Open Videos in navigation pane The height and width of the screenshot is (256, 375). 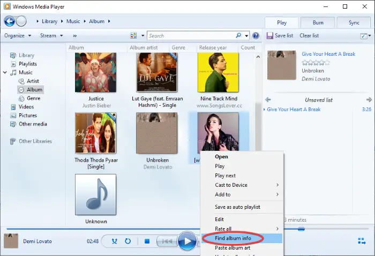pyautogui.click(x=26, y=107)
